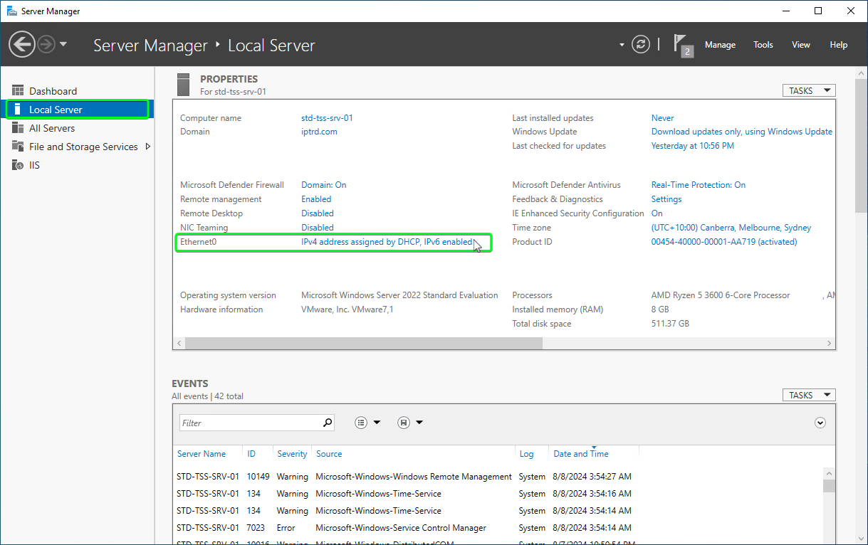868x545 pixels.
Task: Expand the Events section chevron
Action: (820, 423)
